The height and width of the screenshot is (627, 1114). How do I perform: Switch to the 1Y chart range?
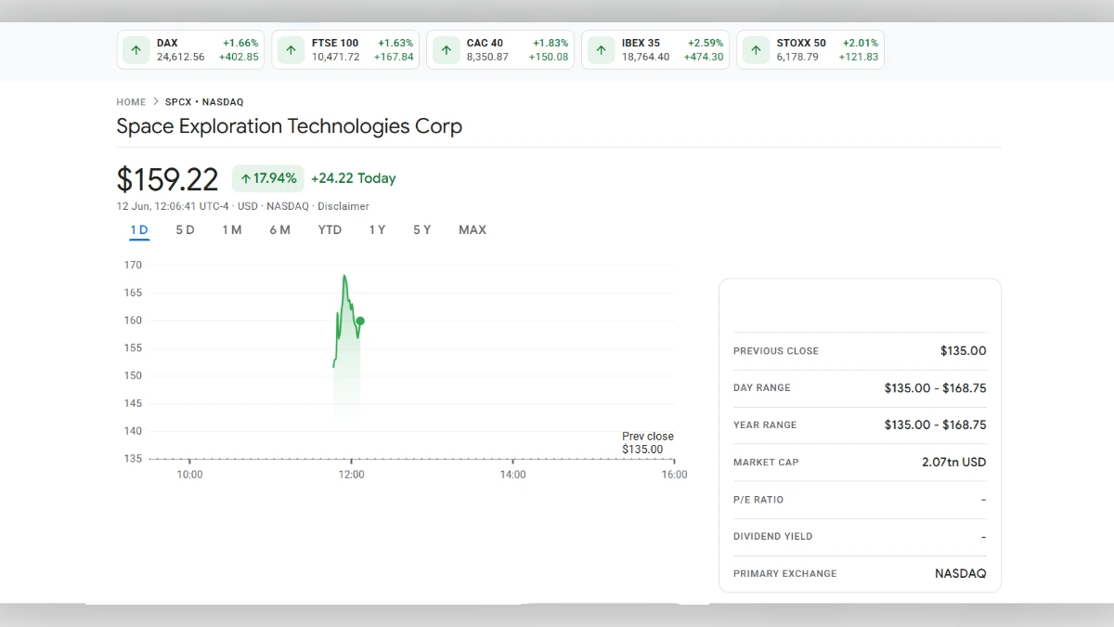(x=377, y=229)
